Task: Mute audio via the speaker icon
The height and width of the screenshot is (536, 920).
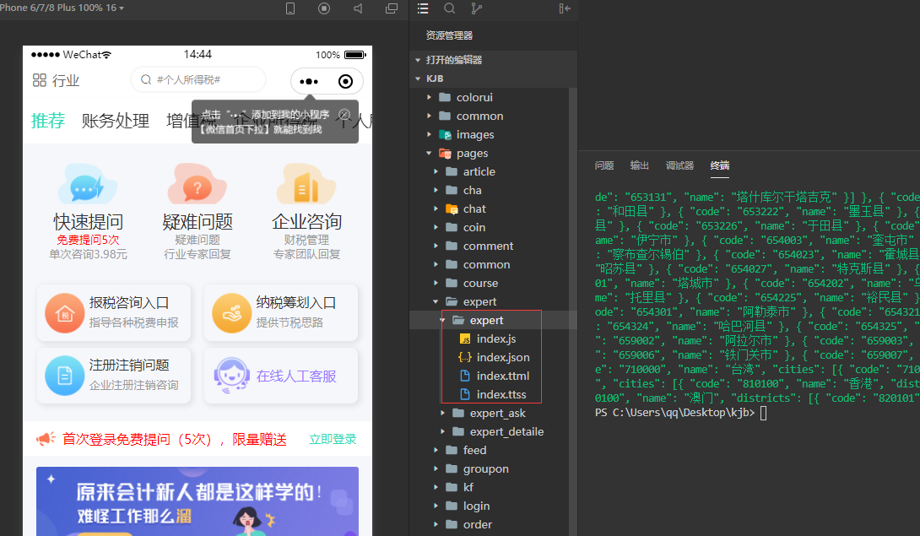Action: point(357,8)
